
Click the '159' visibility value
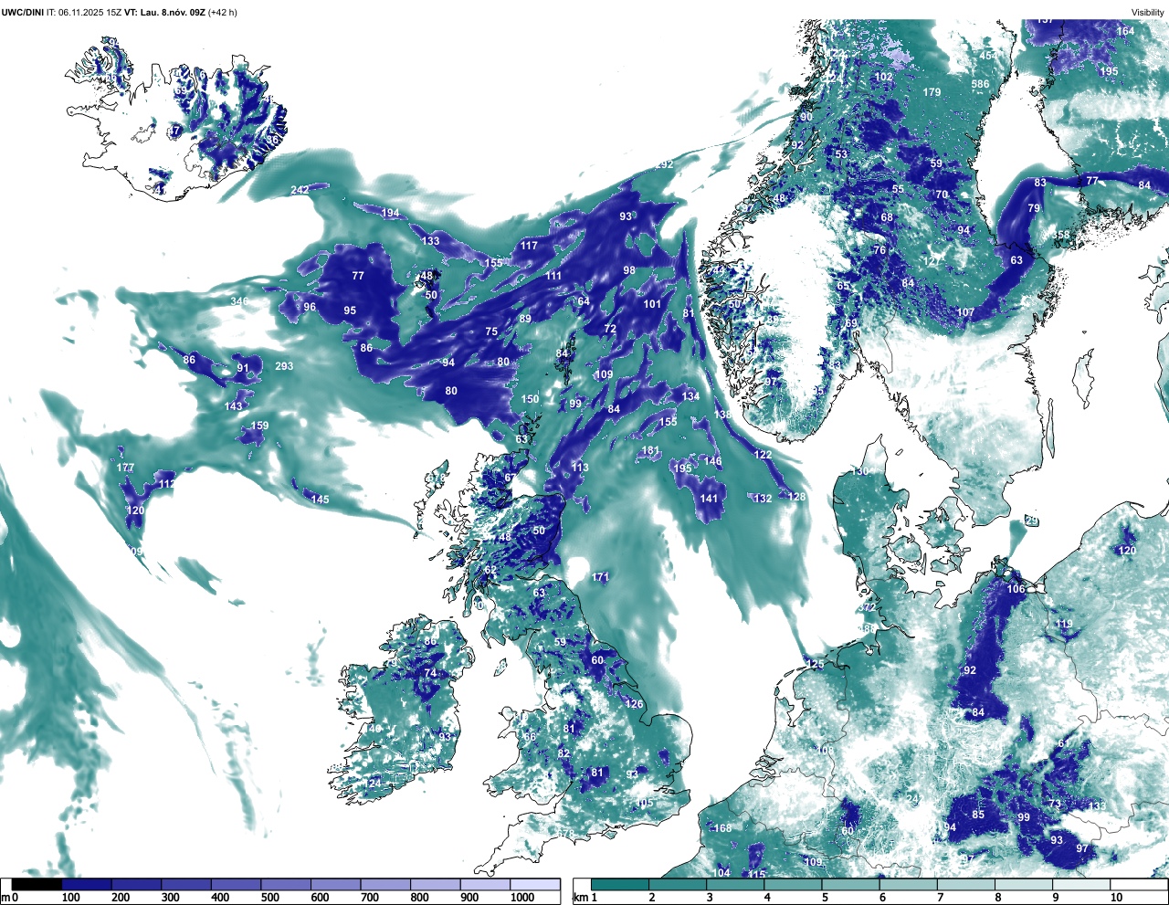click(x=260, y=426)
